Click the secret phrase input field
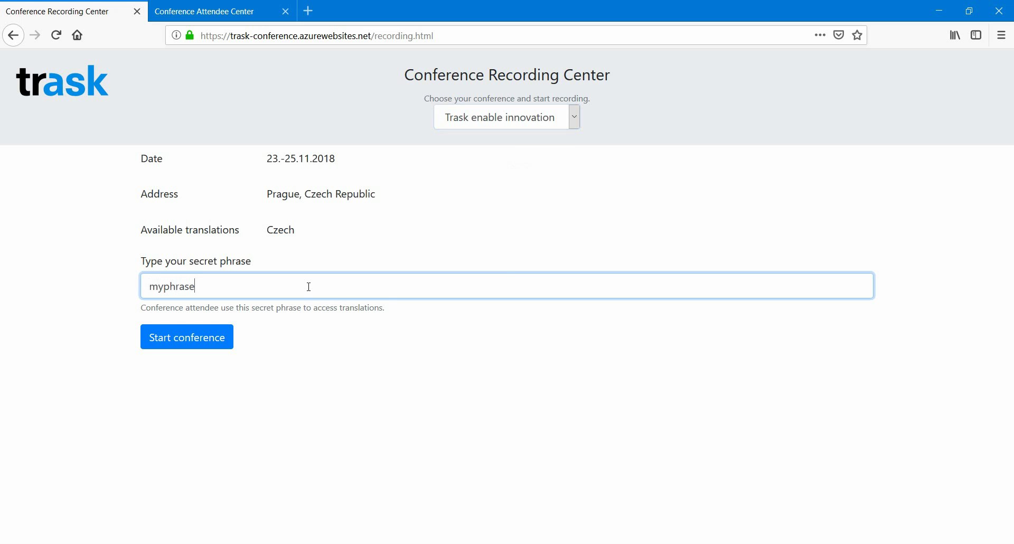The height and width of the screenshot is (544, 1014). pos(507,286)
